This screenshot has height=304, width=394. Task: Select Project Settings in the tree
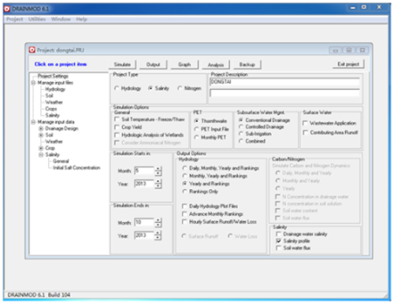pos(53,76)
